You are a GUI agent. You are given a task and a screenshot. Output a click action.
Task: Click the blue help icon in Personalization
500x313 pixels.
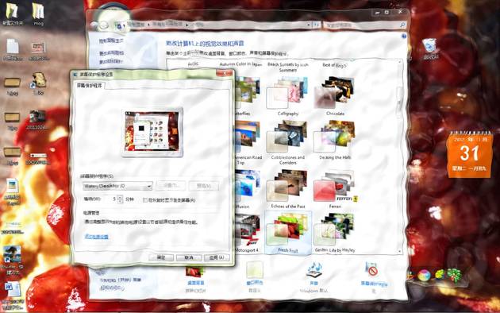tap(404, 36)
